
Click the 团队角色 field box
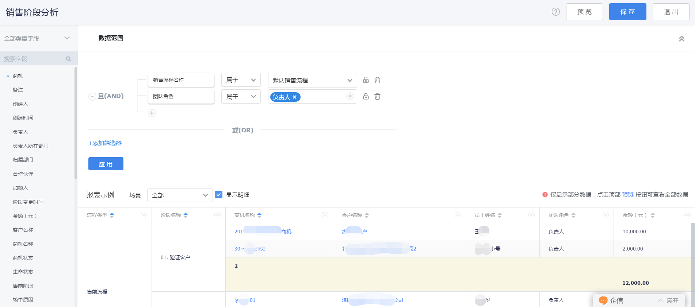181,96
